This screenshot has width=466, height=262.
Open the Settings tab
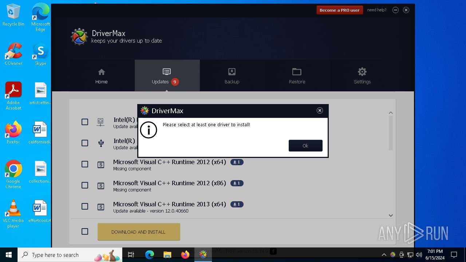(x=362, y=76)
